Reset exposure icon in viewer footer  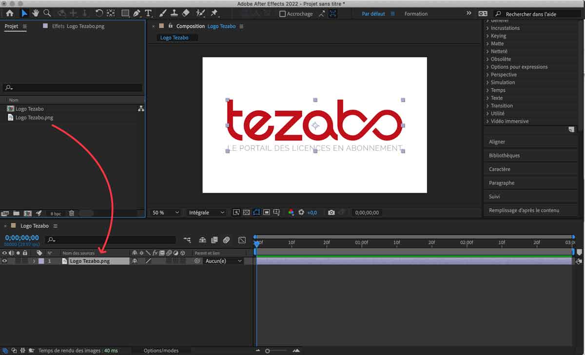click(x=301, y=213)
